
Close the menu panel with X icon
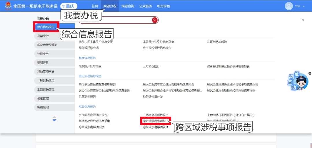(x=303, y=20)
